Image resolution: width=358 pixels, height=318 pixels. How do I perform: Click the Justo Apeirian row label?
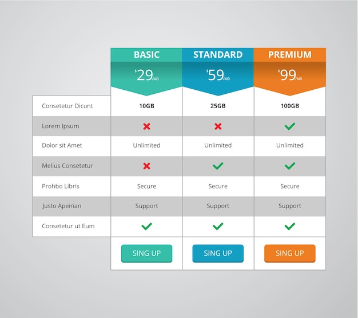(62, 206)
